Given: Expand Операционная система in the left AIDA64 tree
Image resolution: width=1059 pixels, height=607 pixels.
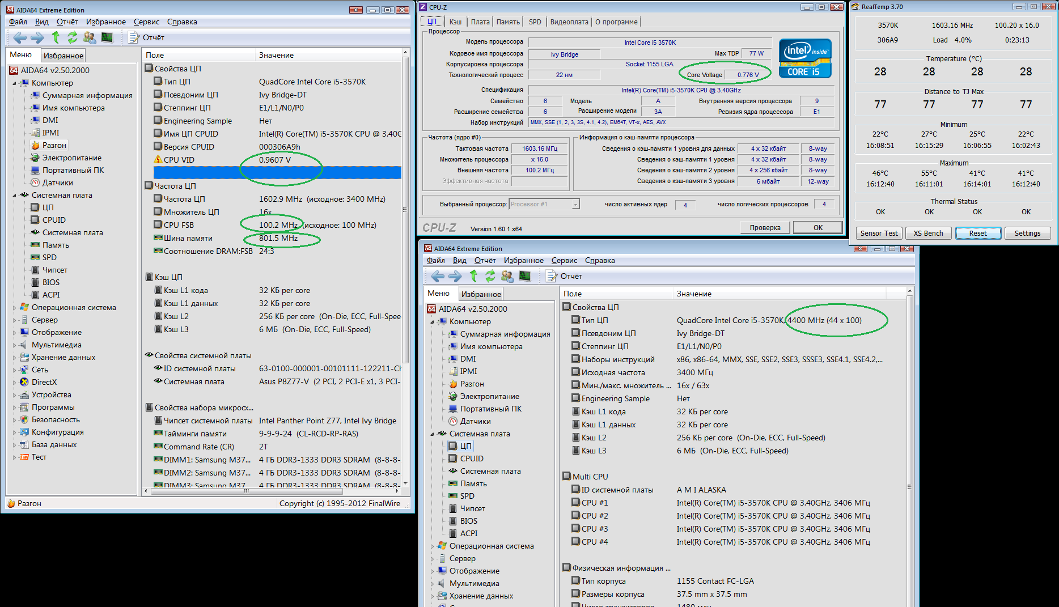Looking at the screenshot, I should pyautogui.click(x=15, y=308).
